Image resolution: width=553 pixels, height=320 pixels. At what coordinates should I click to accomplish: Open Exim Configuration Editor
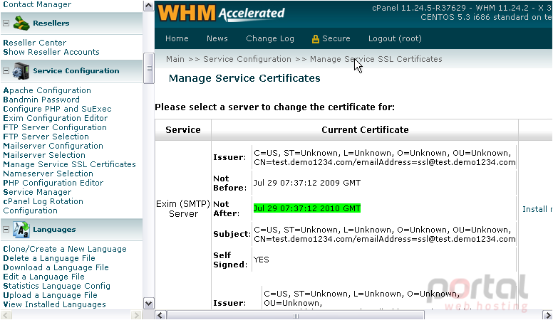tap(56, 118)
